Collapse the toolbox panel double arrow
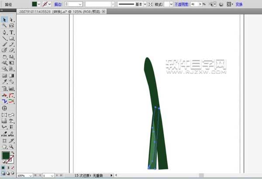 tap(2, 10)
